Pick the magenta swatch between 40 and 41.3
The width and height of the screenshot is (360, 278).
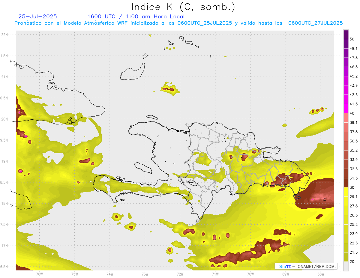tap(346, 109)
